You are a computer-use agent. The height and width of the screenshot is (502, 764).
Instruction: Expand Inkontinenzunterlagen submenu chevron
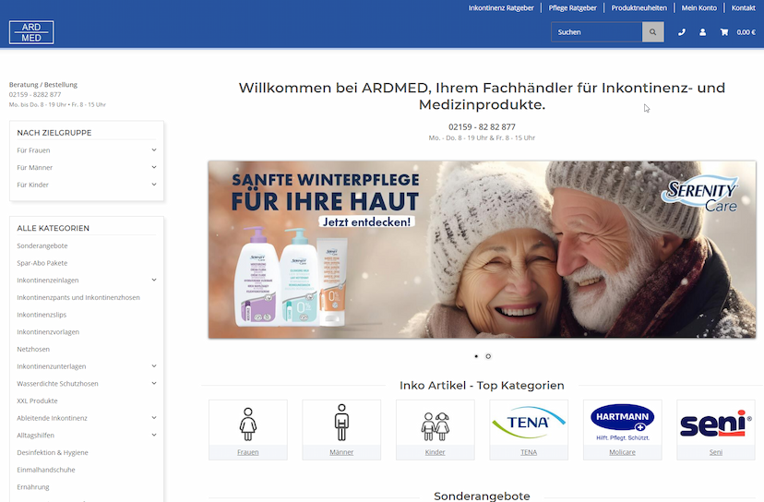pyautogui.click(x=154, y=366)
